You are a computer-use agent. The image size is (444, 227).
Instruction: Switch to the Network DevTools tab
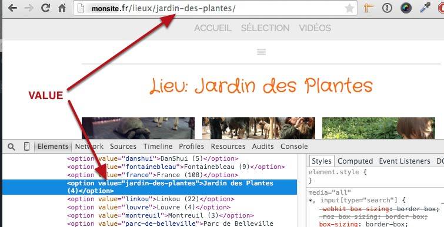[x=89, y=147]
